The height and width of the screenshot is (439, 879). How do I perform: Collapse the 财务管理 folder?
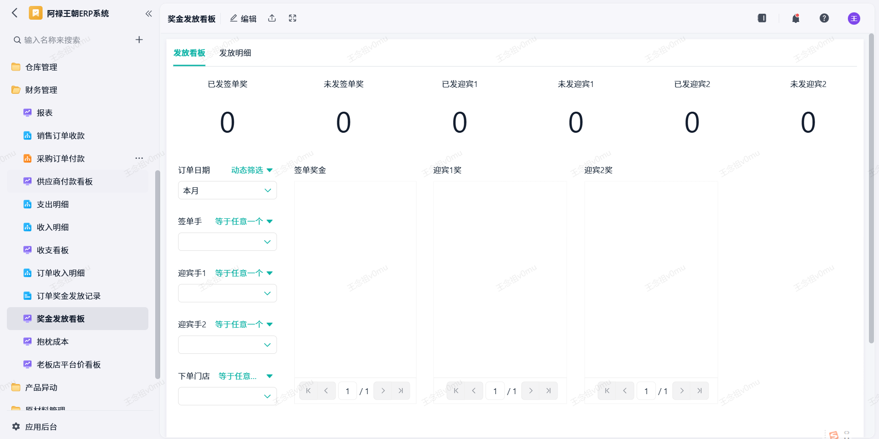point(77,90)
